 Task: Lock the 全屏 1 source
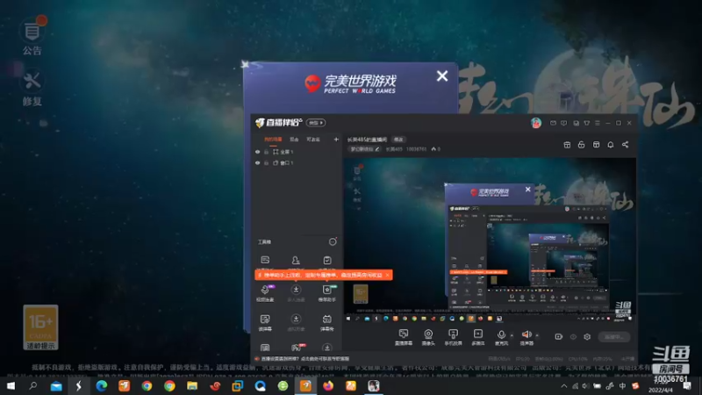tap(267, 152)
